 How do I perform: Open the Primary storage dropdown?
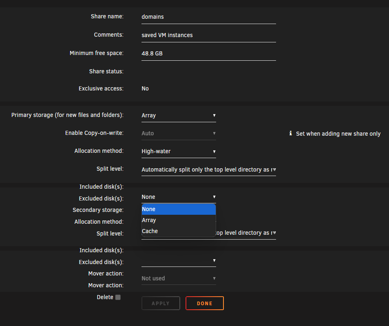179,115
